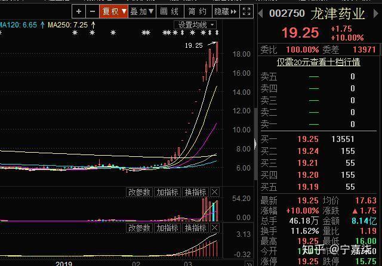Screen dimensions: 382x266
Task: Click 买五 price 19.19
Action: pos(308,187)
